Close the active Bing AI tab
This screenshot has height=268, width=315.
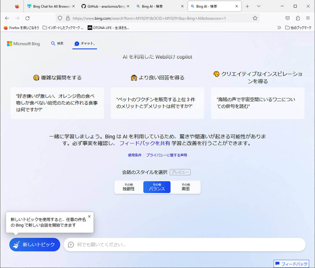click(237, 6)
